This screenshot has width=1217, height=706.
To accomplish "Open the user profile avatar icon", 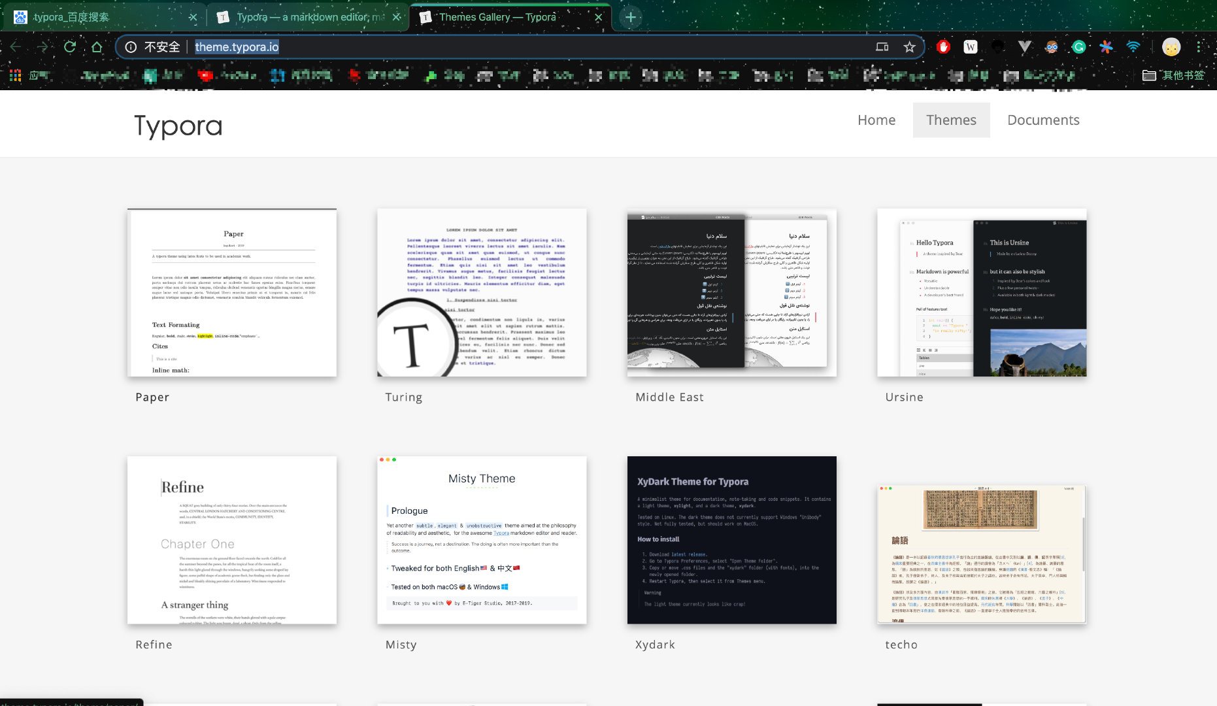I will pyautogui.click(x=1171, y=47).
